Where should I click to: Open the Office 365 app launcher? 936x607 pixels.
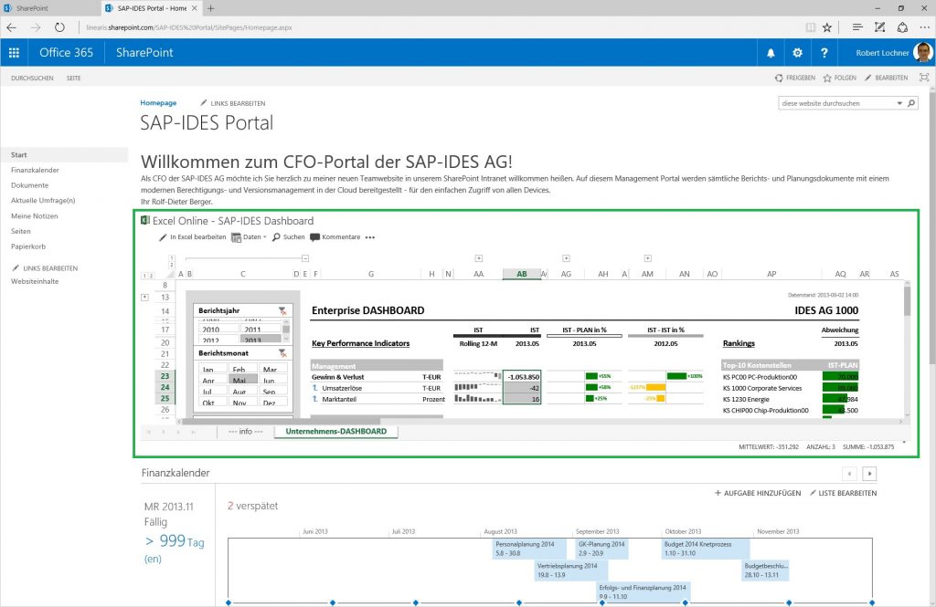pos(14,52)
